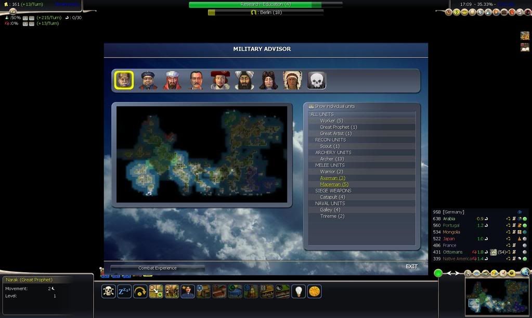
Task: Click the first button beside 0% rate
Action: (25, 24)
